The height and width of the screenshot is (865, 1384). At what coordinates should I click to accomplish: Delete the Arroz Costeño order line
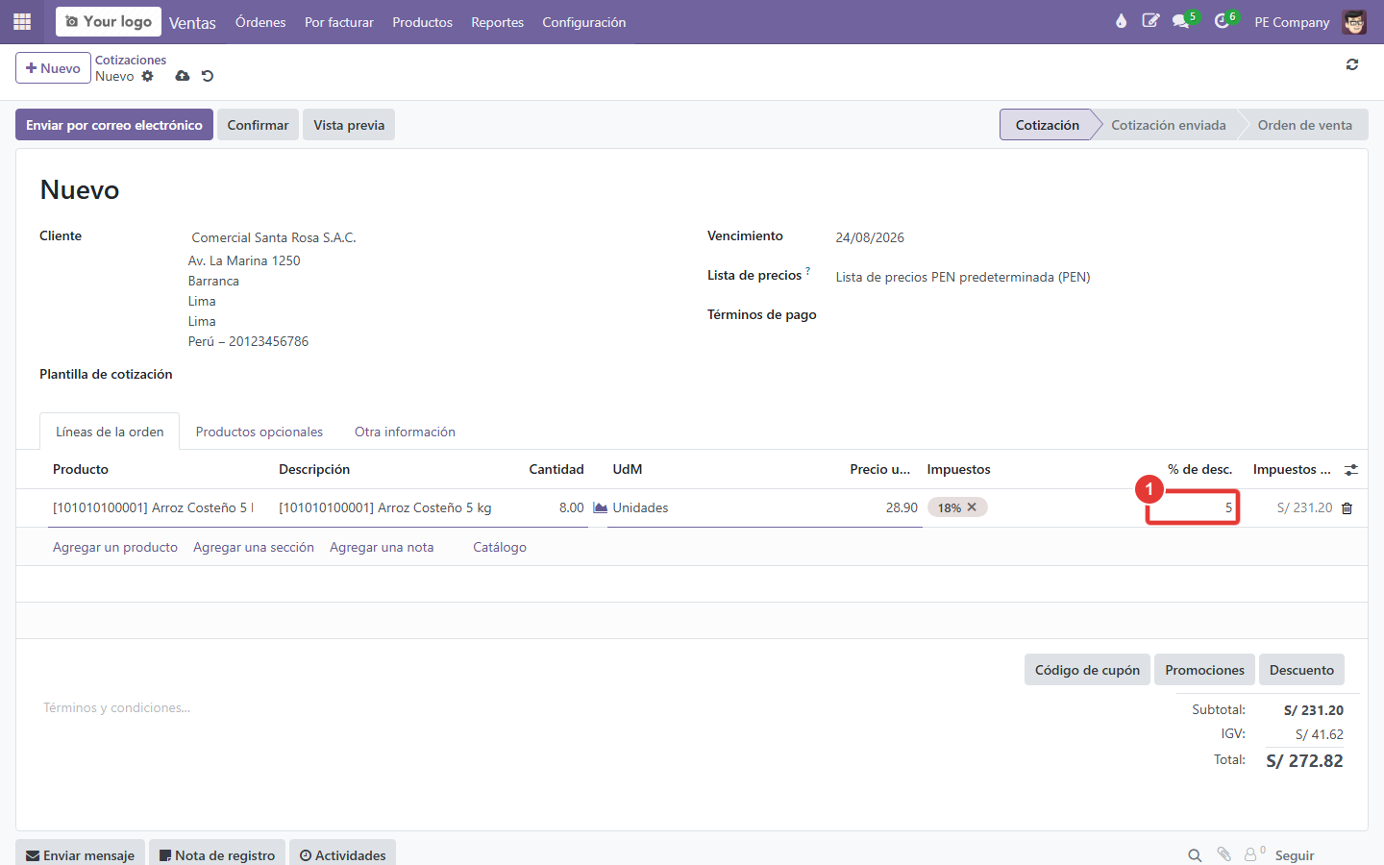[1347, 508]
